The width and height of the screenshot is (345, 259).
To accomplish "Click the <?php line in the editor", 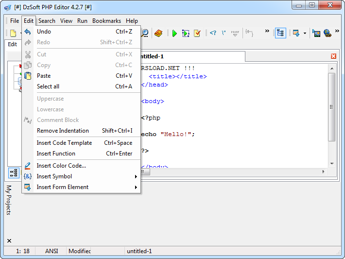I will 151,118.
